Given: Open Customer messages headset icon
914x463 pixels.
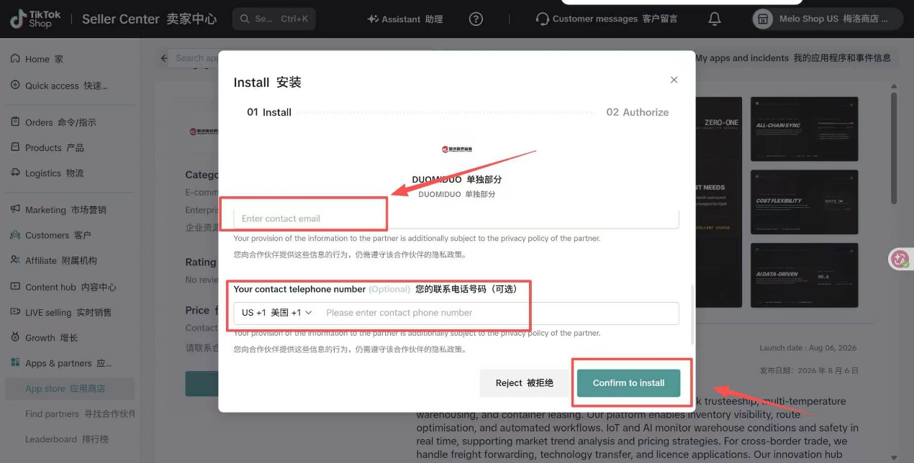Looking at the screenshot, I should coord(543,19).
